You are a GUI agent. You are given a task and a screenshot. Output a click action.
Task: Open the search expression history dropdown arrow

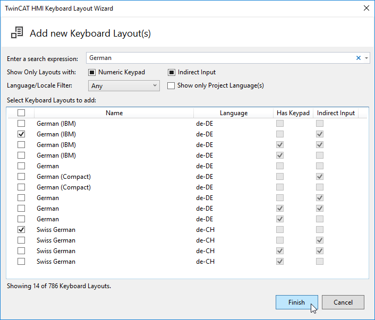coord(366,58)
